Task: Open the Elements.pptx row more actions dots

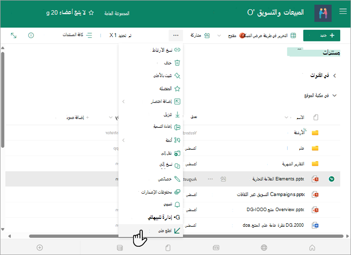Action: tap(210, 179)
